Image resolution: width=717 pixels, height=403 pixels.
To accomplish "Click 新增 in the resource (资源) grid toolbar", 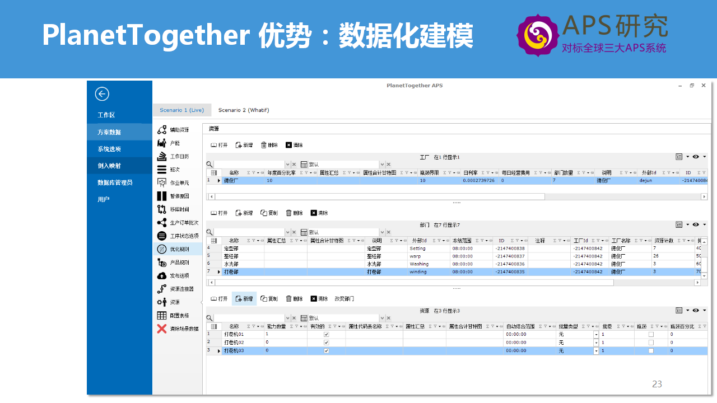I will [x=244, y=299].
